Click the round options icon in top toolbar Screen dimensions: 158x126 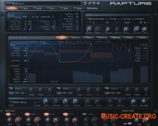94,3
